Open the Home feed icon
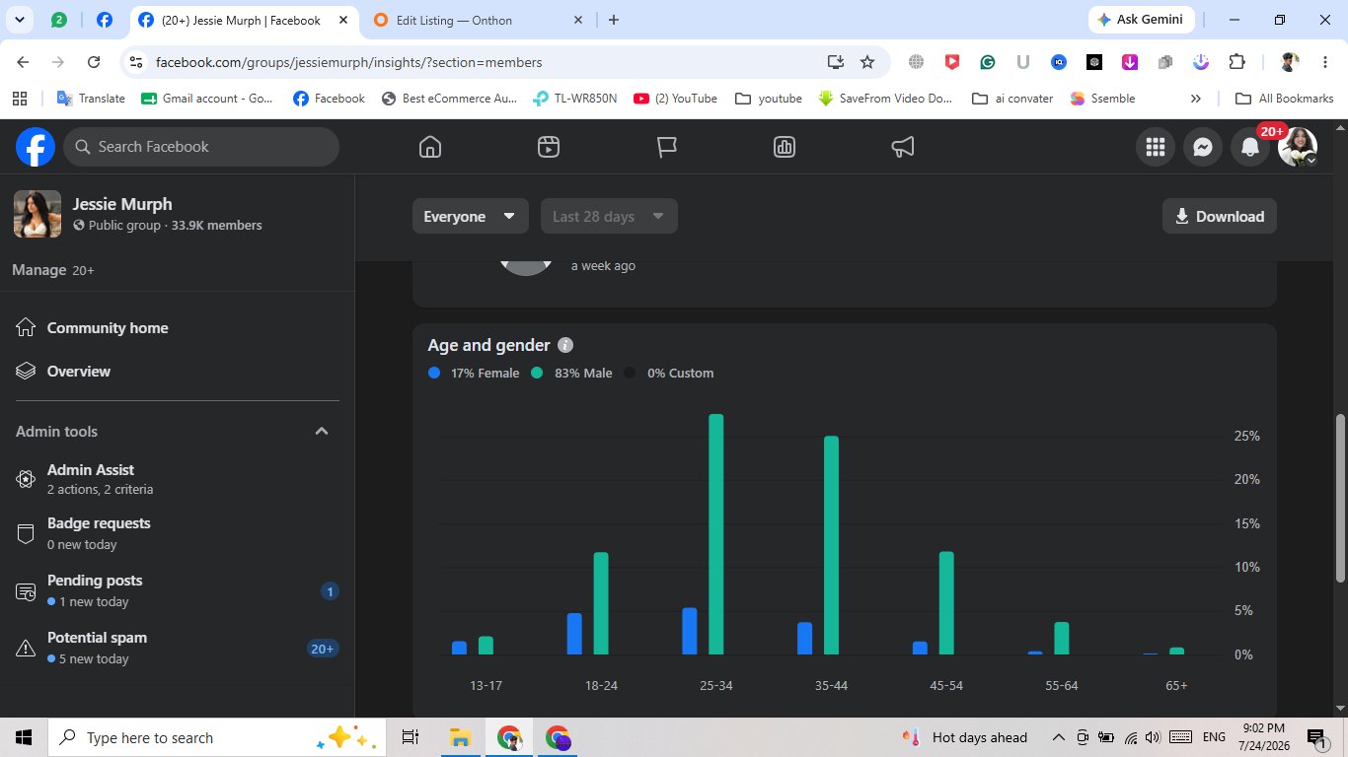This screenshot has width=1348, height=757. coord(429,147)
